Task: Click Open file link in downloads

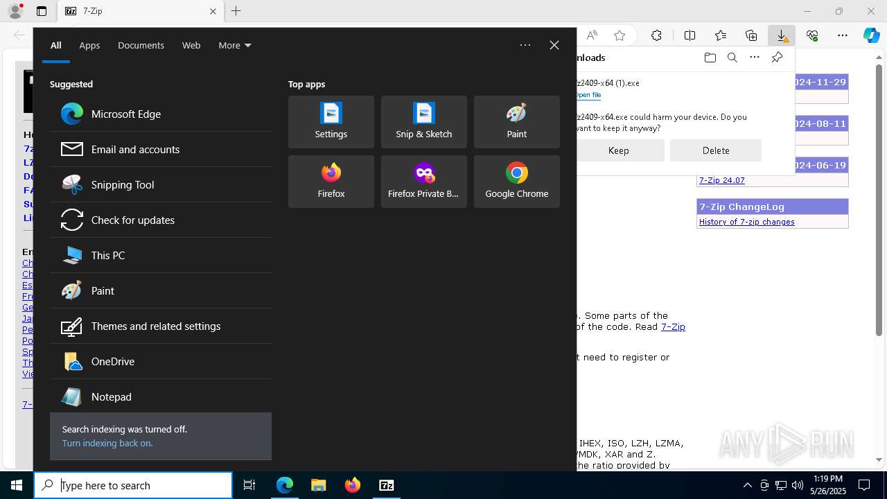Action: pyautogui.click(x=588, y=95)
